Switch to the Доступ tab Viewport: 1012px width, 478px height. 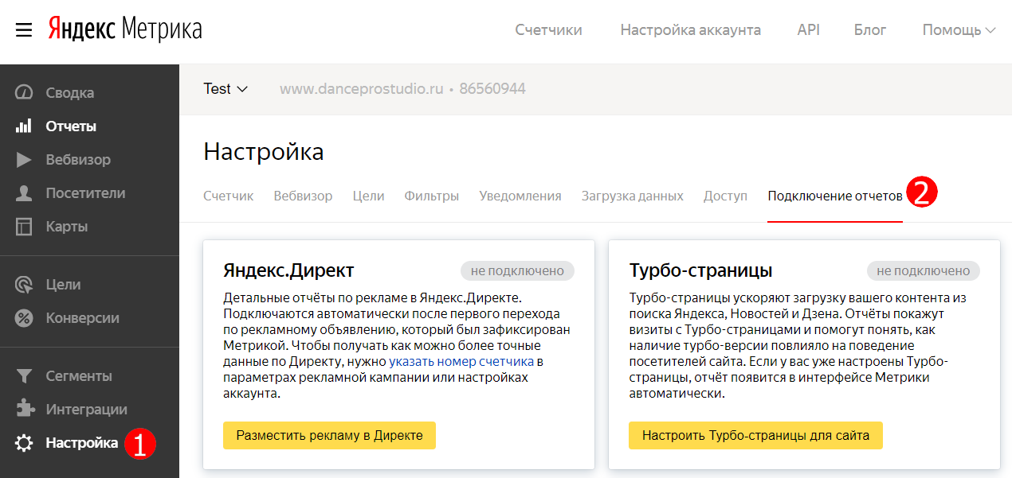pyautogui.click(x=725, y=196)
